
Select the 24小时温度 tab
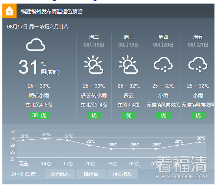point(23,174)
